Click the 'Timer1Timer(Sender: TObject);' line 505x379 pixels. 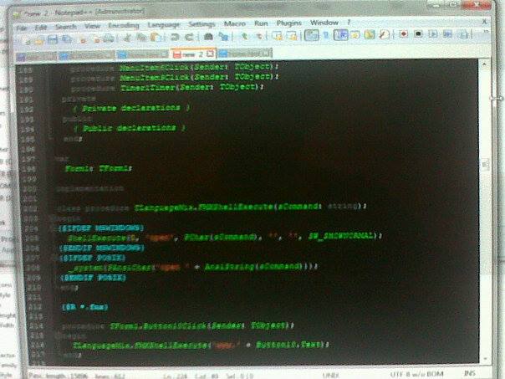[192, 87]
